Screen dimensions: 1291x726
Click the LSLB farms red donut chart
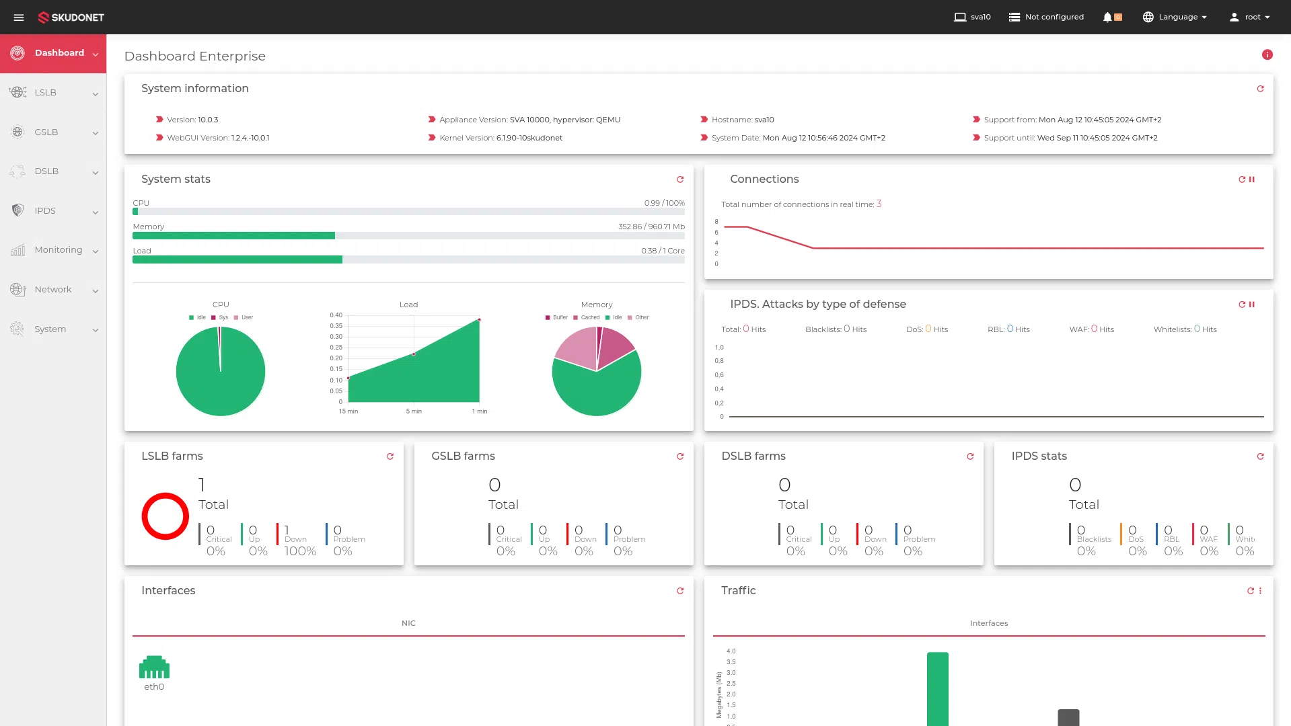coord(165,516)
